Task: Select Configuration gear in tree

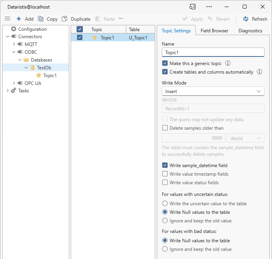Action: click(14, 29)
